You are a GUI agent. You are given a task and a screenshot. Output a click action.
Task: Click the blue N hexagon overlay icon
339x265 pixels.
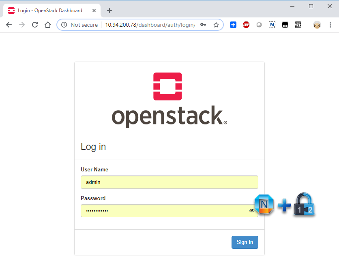(264, 204)
